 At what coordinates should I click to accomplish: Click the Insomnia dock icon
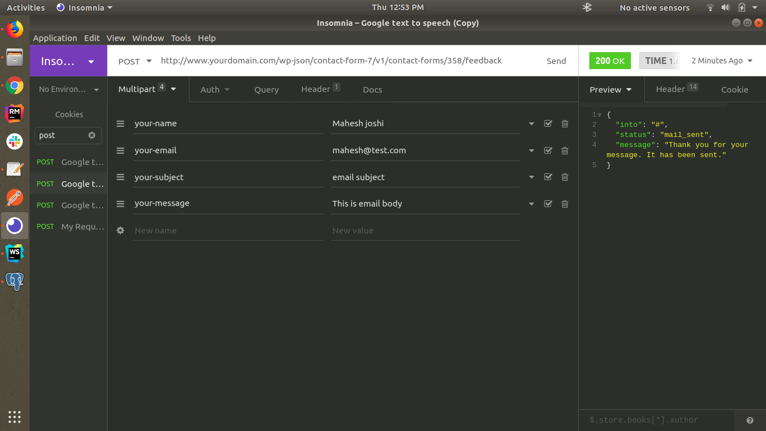click(x=15, y=226)
